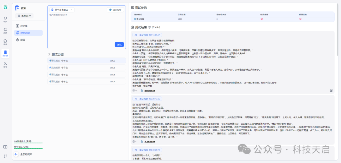The width and height of the screenshot is (341, 163).
Task: Click the 测试历史 clock icon
Action: (49, 54)
